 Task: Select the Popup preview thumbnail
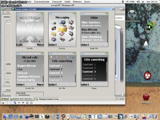coord(94,69)
